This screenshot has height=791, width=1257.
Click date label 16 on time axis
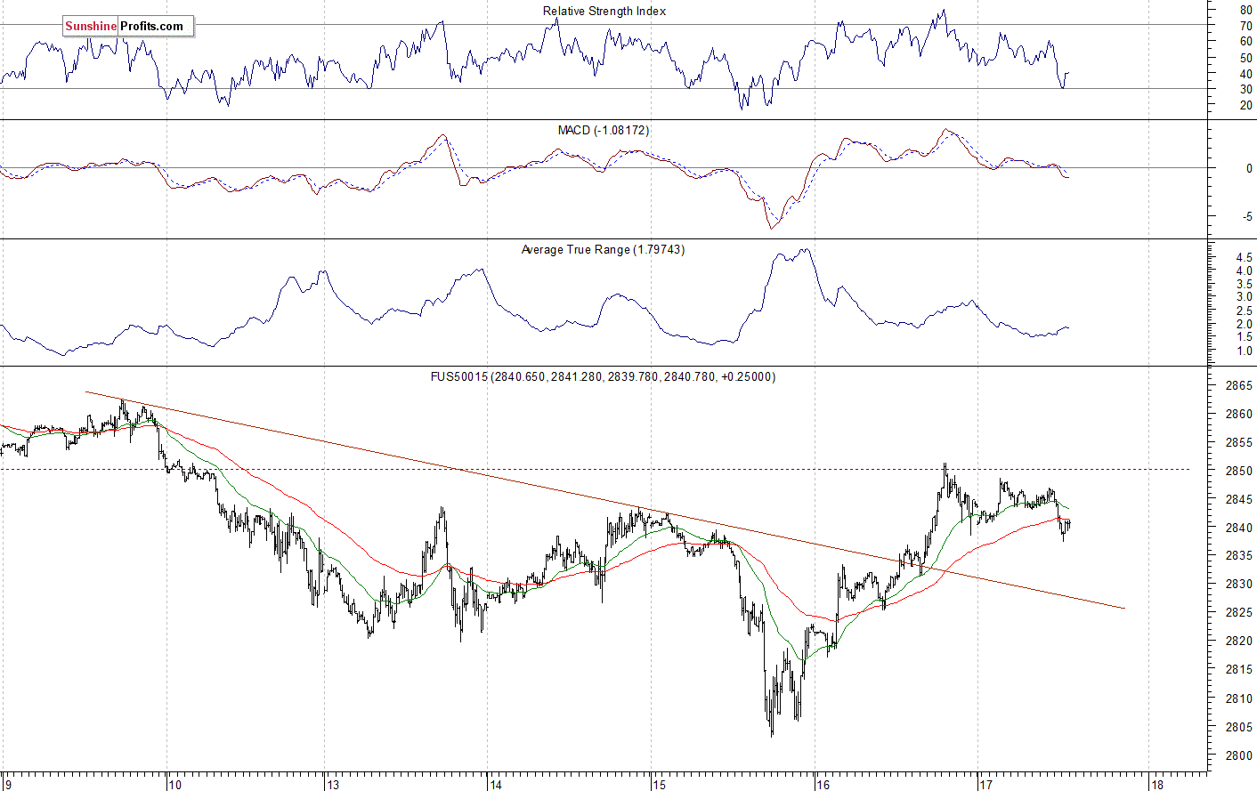coord(823,785)
